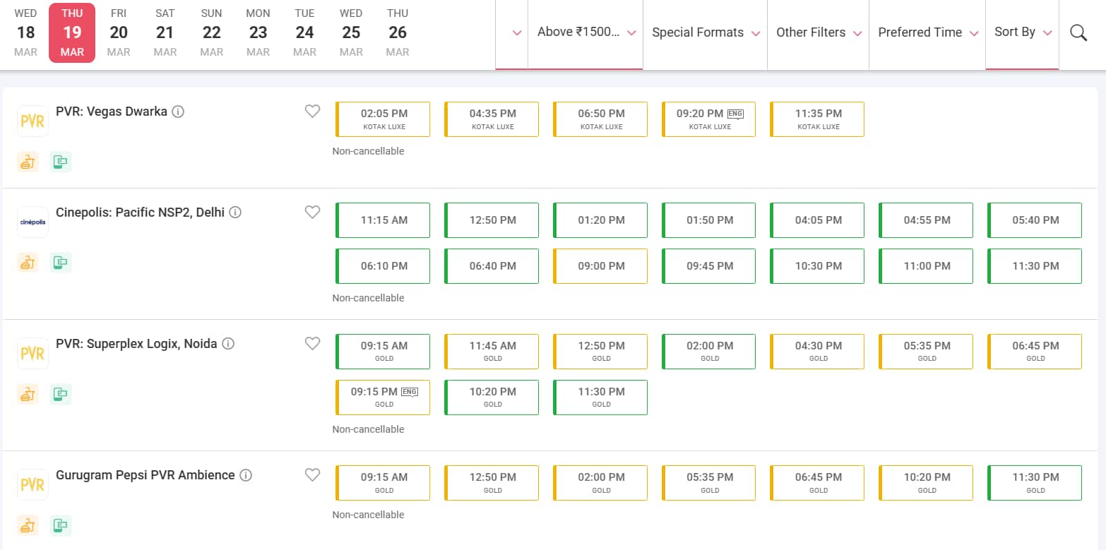Click PVR logo beside Vegas Dwarka
Image resolution: width=1106 pixels, height=550 pixels.
point(32,121)
